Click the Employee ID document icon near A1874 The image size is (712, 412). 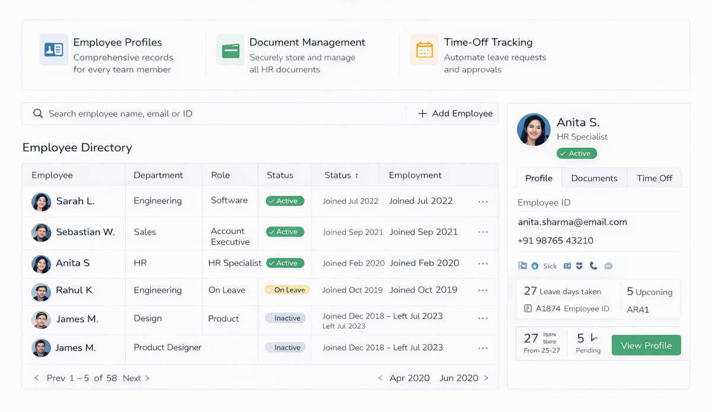click(528, 309)
